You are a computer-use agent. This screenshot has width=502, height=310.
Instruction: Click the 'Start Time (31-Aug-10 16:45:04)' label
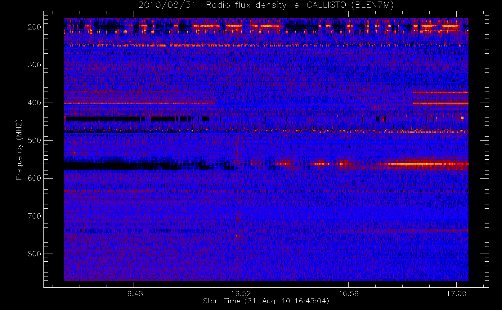point(266,301)
